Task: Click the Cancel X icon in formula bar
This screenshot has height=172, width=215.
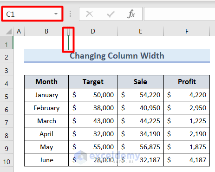Action: [90, 14]
